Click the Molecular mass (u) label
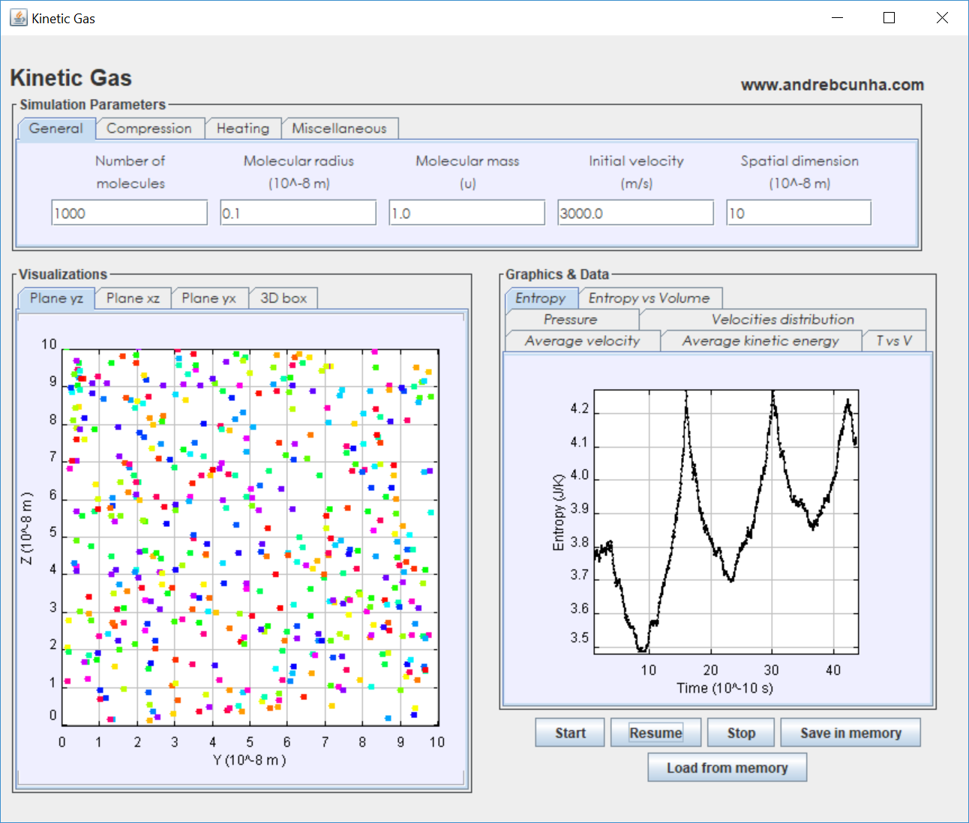Image resolution: width=969 pixels, height=823 pixels. pyautogui.click(x=467, y=172)
